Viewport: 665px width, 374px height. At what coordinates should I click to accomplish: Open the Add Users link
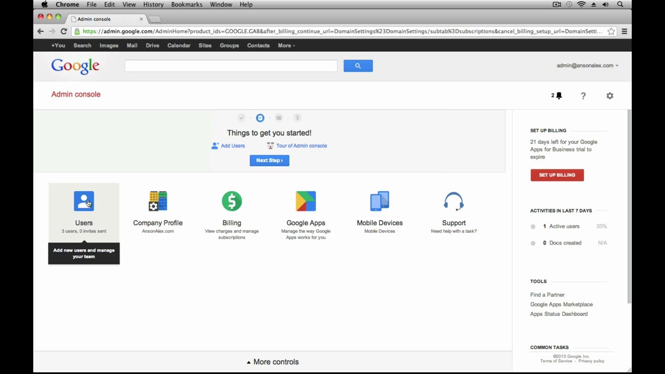(228, 146)
